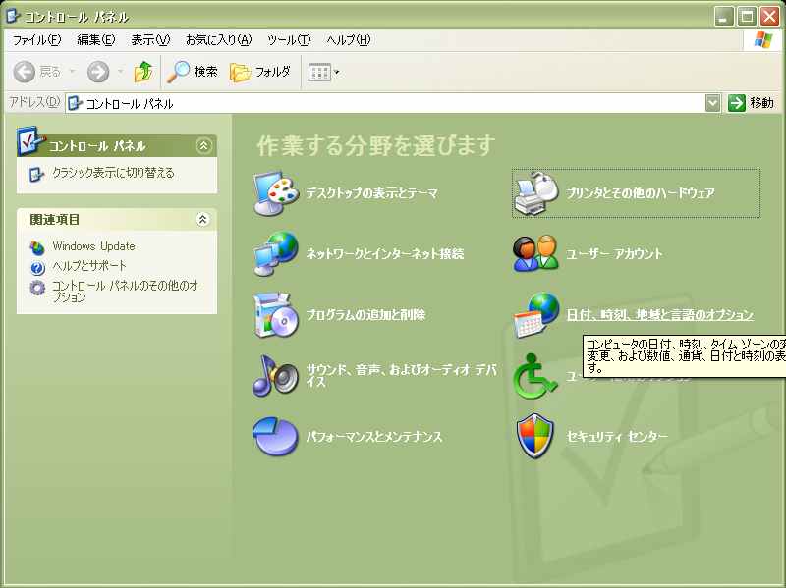The width and height of the screenshot is (786, 588).
Task: Open the ファイル(F) menu
Action: pyautogui.click(x=36, y=40)
